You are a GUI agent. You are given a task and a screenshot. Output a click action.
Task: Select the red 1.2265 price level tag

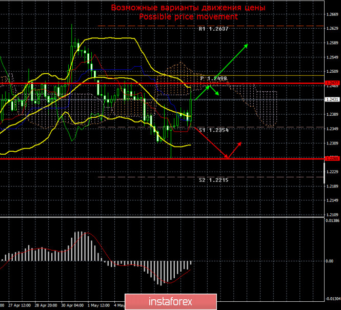click(332, 158)
